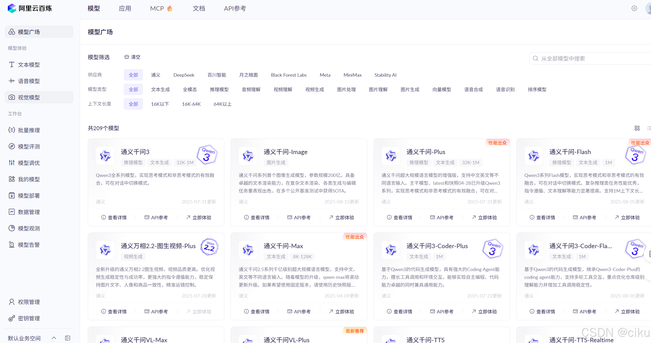Filter supplier by MiniMax
This screenshot has width=651, height=343.
352,75
